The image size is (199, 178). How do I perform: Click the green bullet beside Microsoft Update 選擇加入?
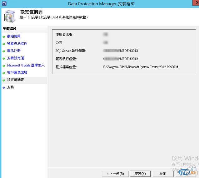(x=4, y=66)
